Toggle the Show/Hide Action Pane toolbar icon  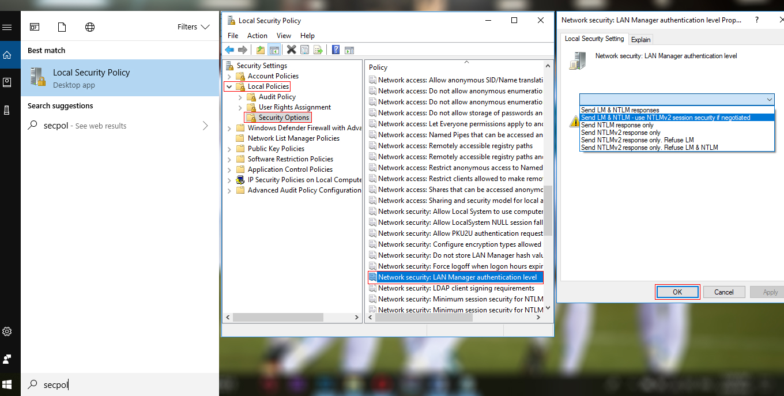(349, 50)
